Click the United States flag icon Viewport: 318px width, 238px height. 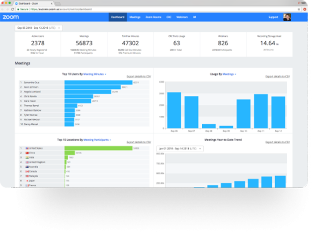click(x=27, y=148)
